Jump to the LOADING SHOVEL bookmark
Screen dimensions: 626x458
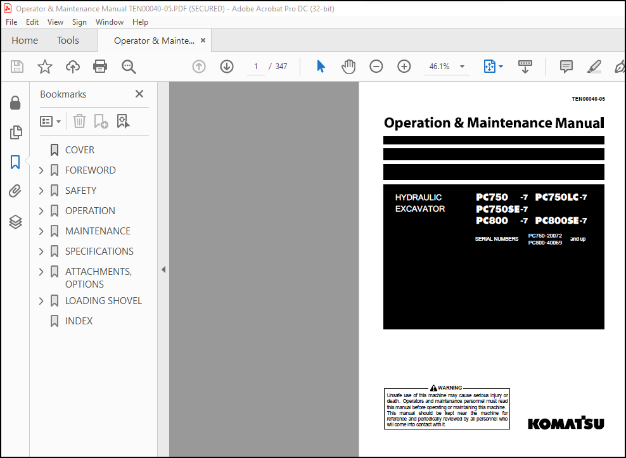103,301
